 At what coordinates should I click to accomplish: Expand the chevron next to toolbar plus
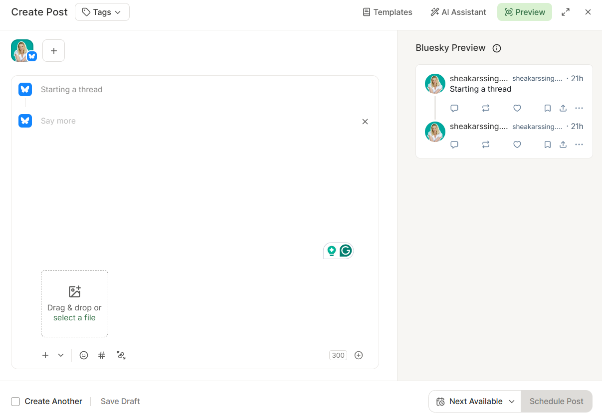coord(61,355)
